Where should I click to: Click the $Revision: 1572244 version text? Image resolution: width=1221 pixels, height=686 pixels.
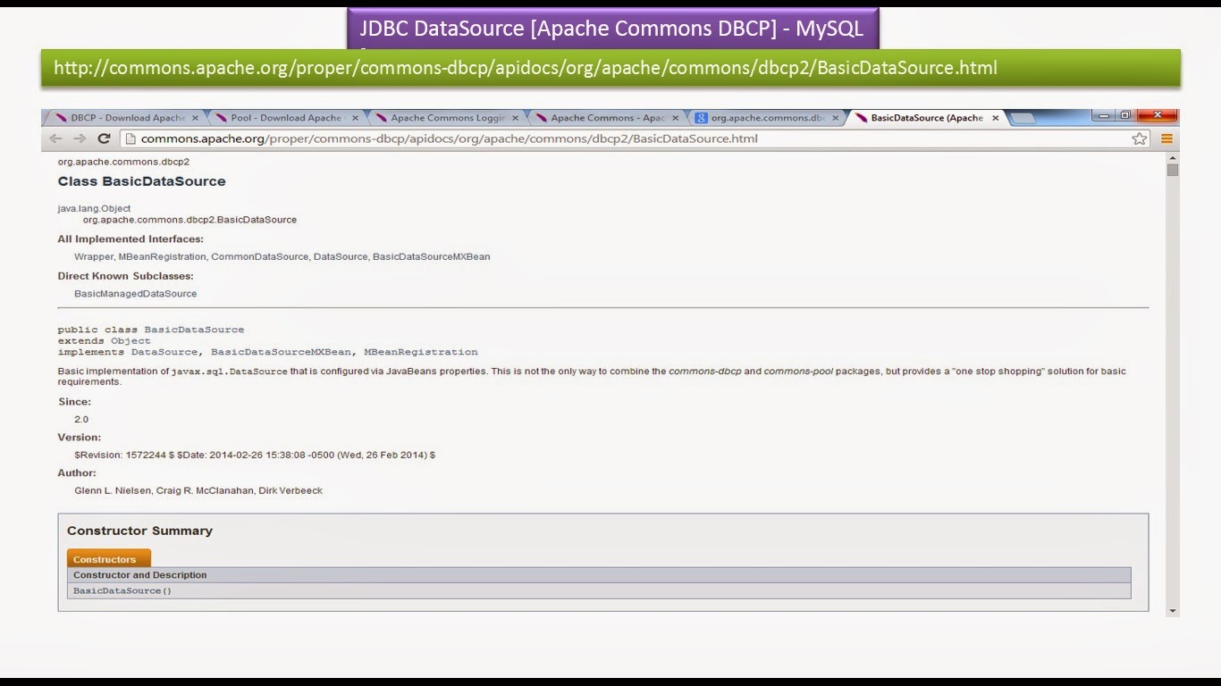(x=255, y=455)
